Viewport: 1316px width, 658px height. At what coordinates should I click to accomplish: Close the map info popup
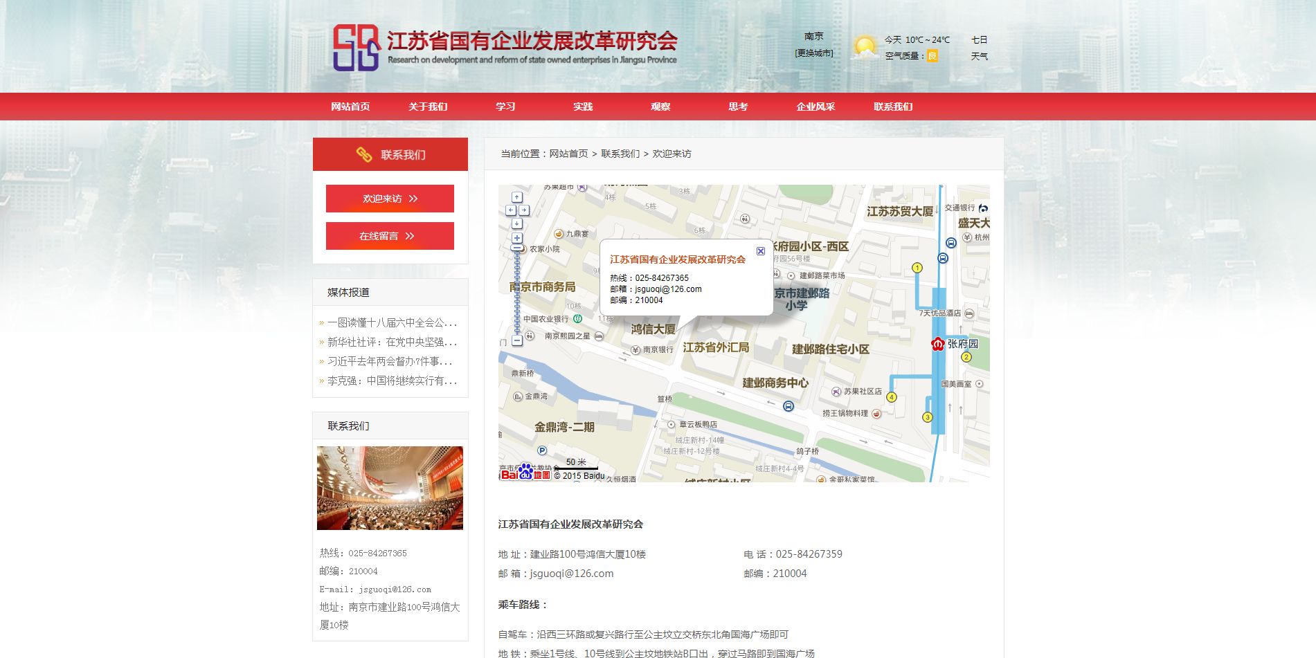pyautogui.click(x=760, y=251)
